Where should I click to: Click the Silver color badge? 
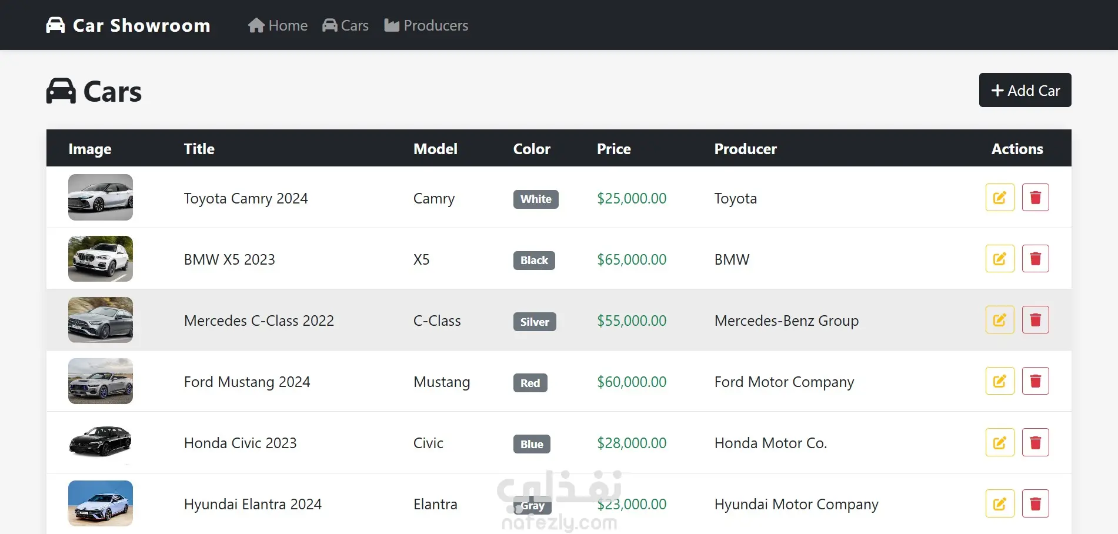535,322
